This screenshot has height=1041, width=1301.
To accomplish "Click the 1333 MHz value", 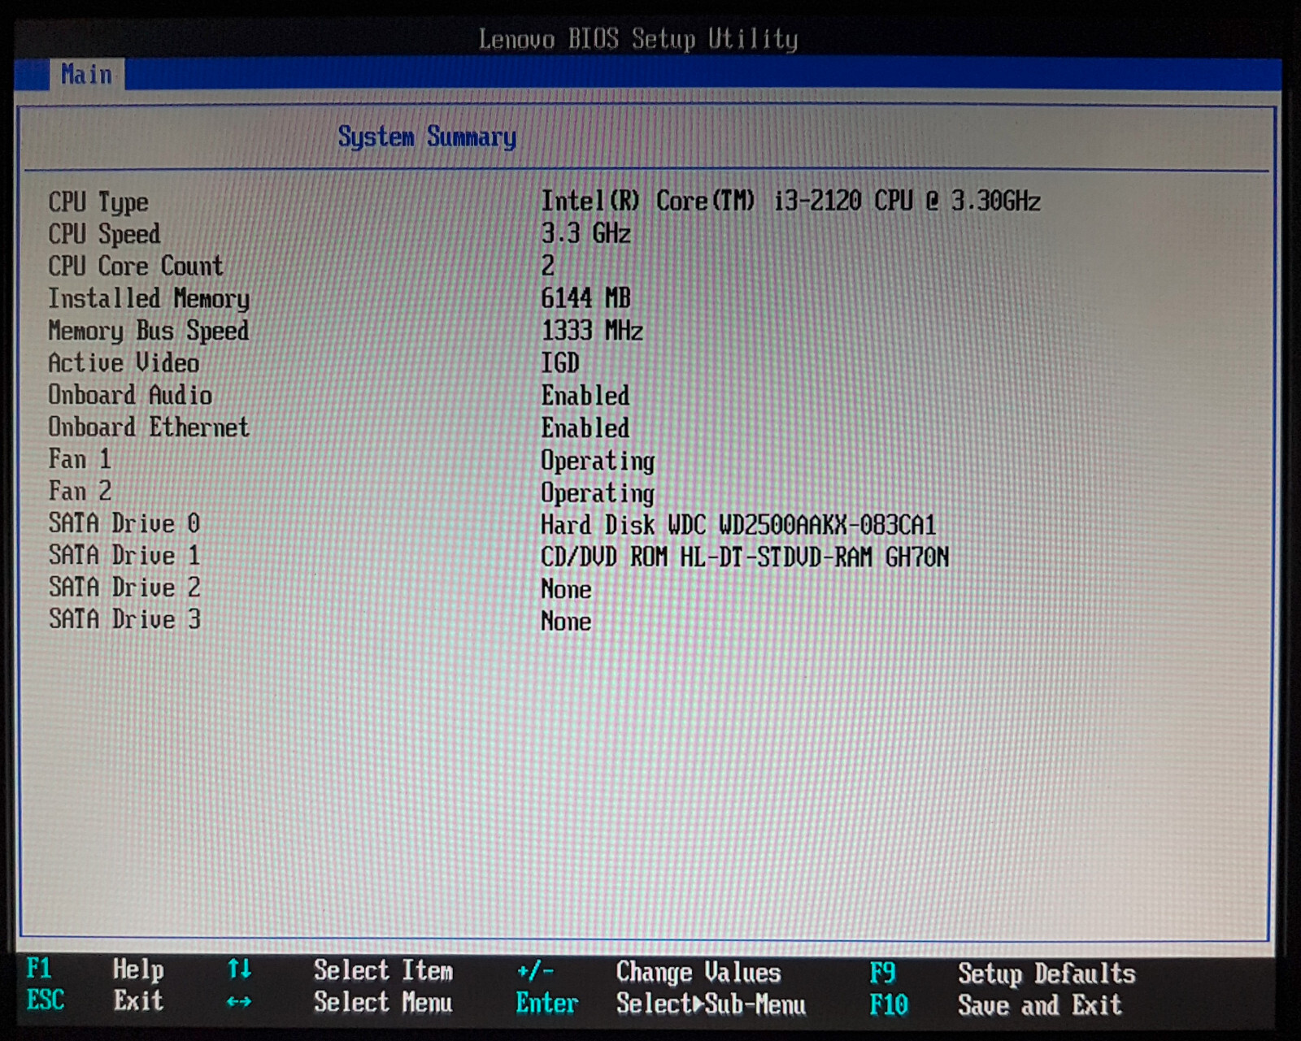I will [x=592, y=330].
